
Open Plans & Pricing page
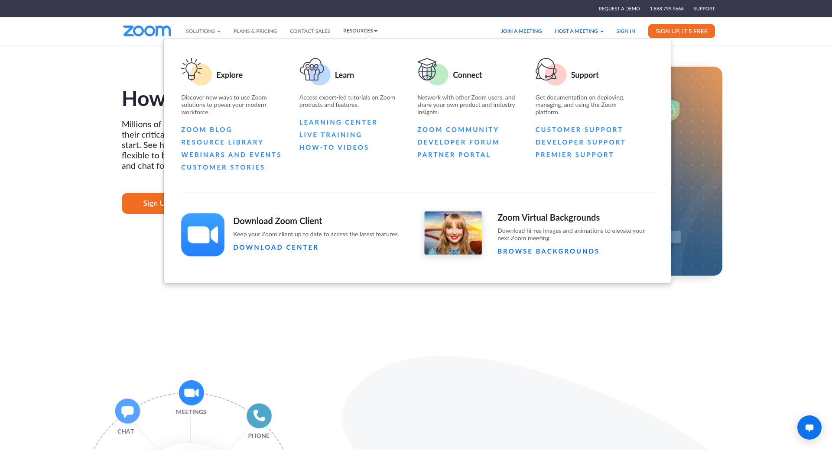point(255,31)
